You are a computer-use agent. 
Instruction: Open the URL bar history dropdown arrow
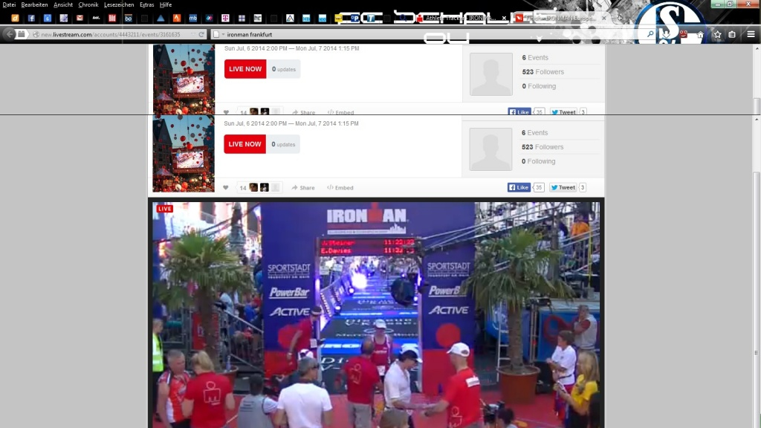click(193, 34)
